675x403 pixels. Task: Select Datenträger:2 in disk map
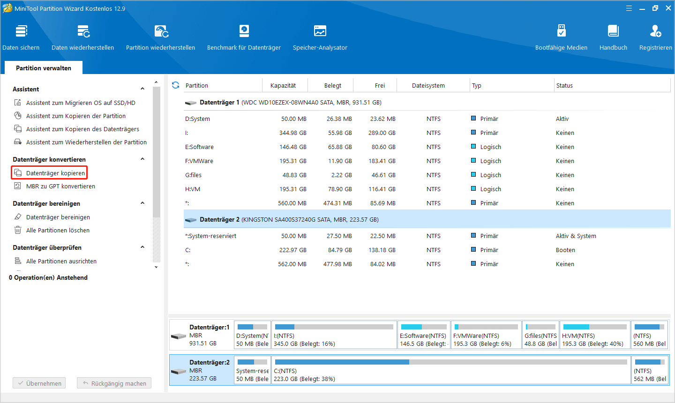(x=202, y=370)
